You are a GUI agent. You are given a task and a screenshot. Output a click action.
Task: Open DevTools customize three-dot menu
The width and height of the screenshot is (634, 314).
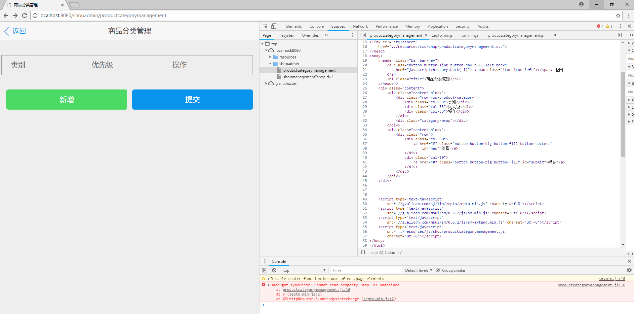click(x=620, y=26)
